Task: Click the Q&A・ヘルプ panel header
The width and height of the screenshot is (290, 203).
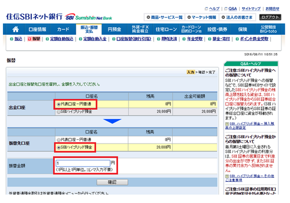Action: point(251,64)
